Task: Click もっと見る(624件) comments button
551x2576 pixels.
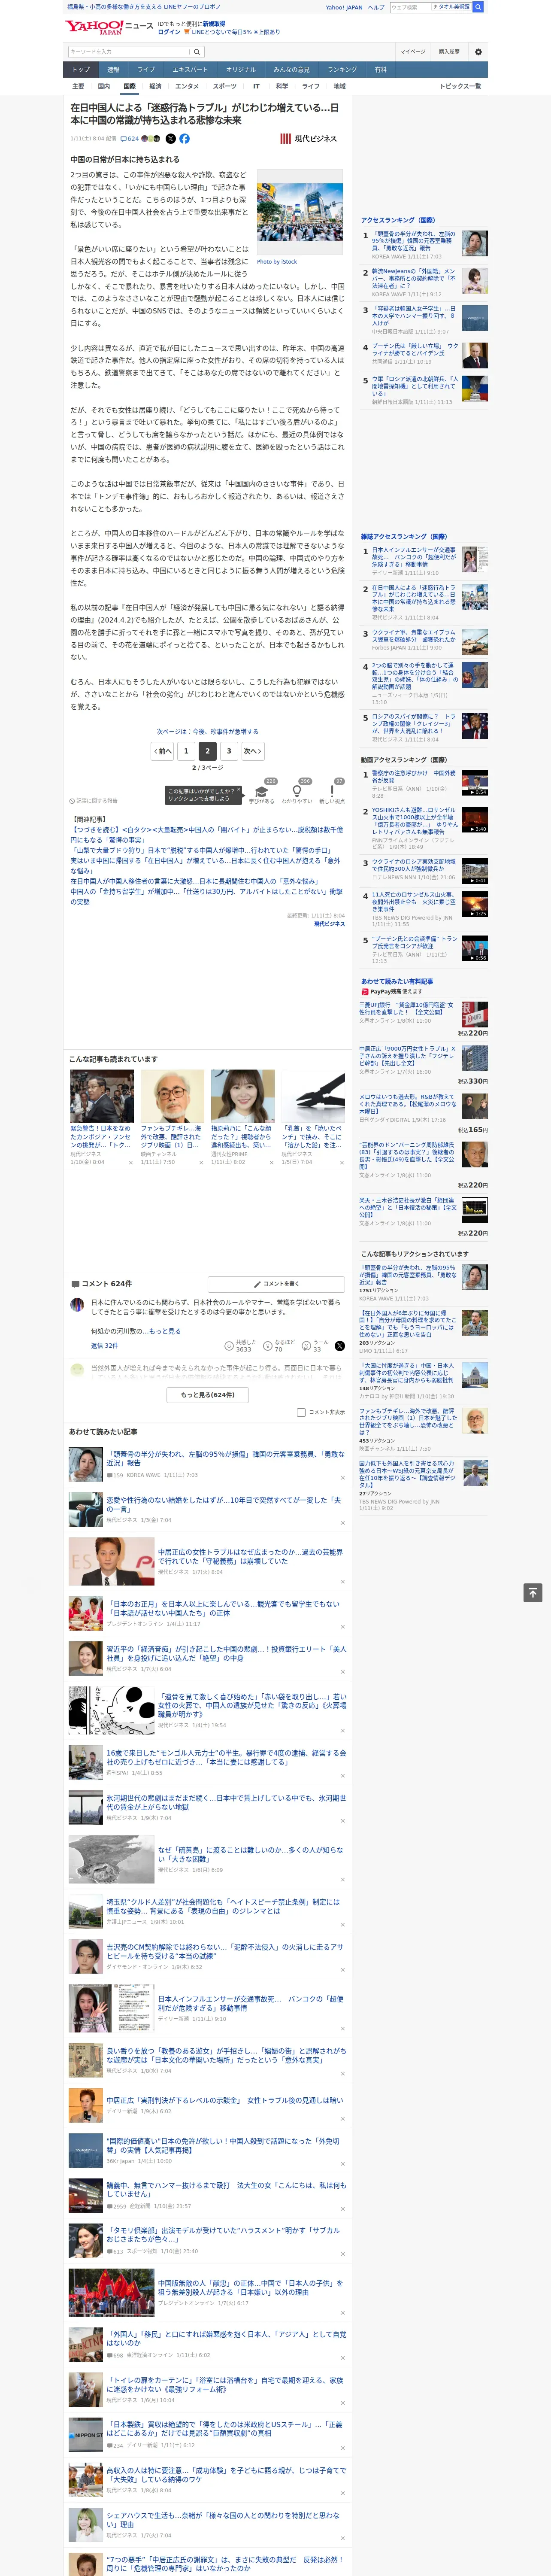Action: coord(208,1395)
